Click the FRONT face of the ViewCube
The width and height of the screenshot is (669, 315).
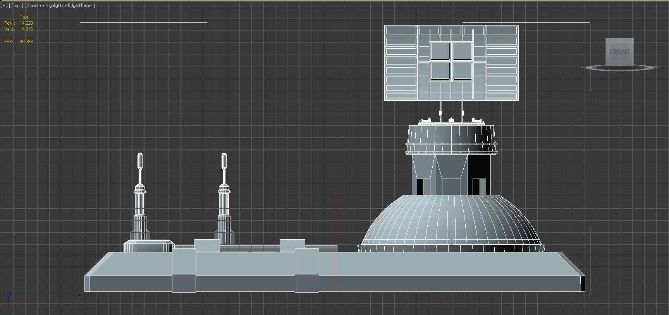(620, 52)
